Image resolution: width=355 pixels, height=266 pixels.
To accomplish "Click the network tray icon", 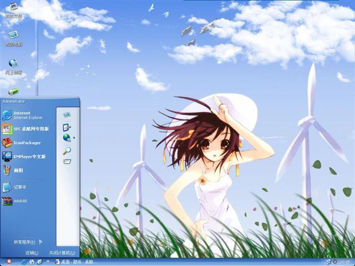I will (328, 262).
